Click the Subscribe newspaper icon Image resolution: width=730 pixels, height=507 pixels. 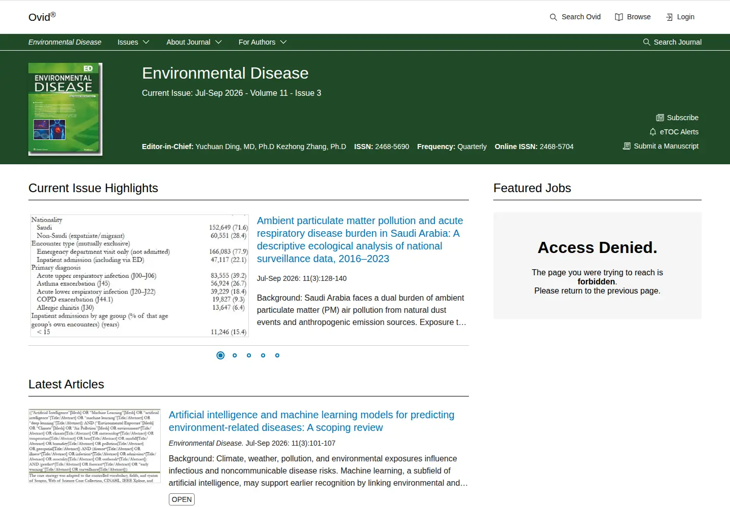(x=660, y=118)
